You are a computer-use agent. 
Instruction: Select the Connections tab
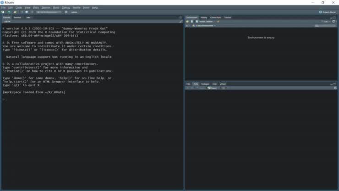tap(215, 17)
